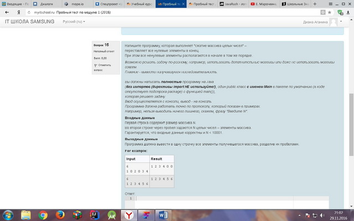Launch Google Chrome from the taskbar
The image size is (354, 221).
click(x=43, y=215)
